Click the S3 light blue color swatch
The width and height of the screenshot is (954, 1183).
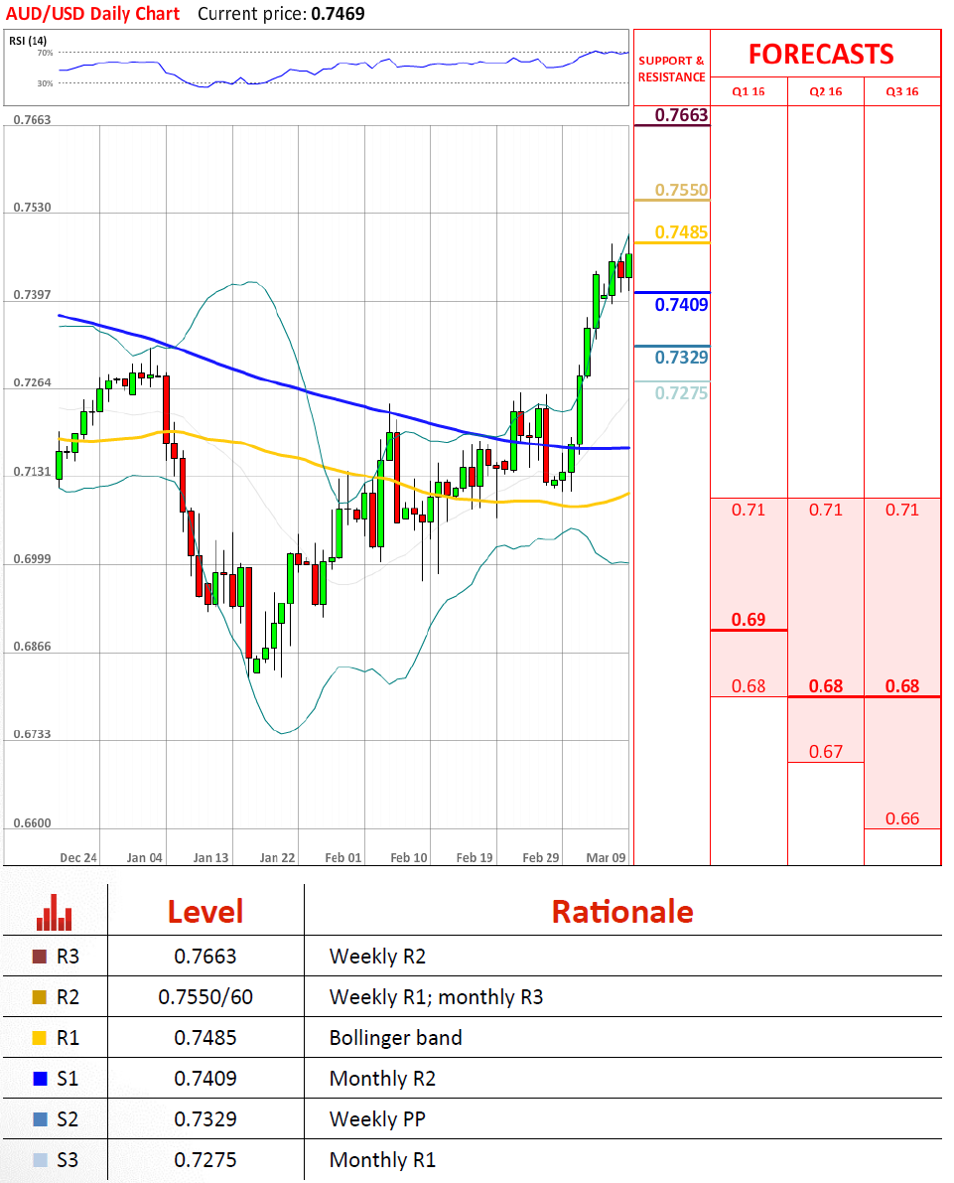tap(40, 1159)
